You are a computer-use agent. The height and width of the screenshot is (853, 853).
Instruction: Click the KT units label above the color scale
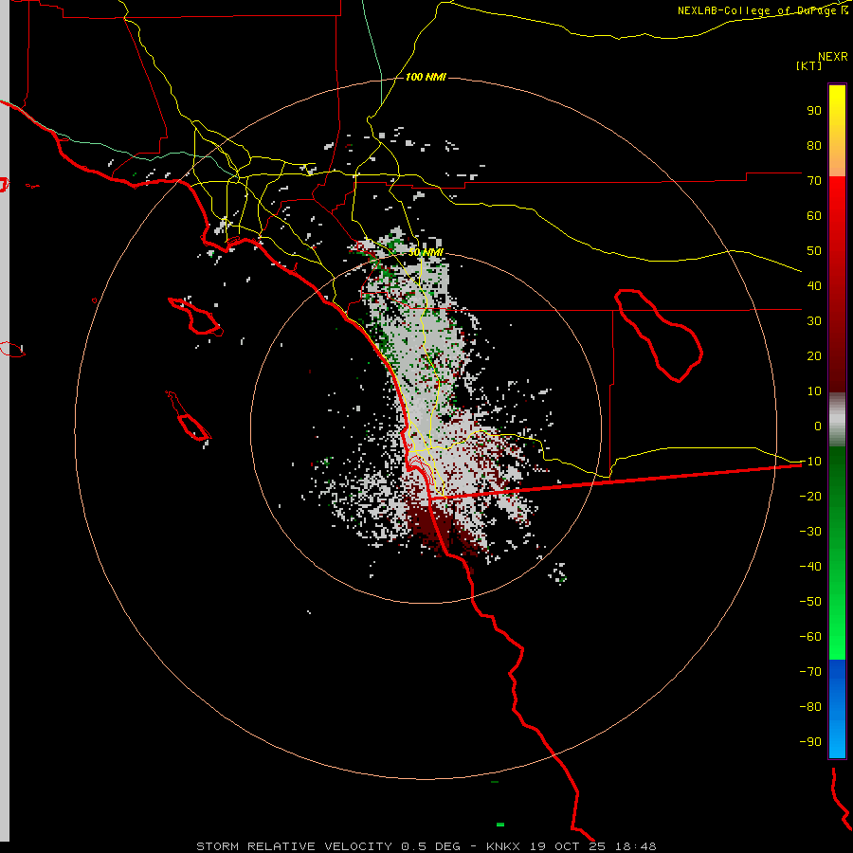click(x=809, y=65)
